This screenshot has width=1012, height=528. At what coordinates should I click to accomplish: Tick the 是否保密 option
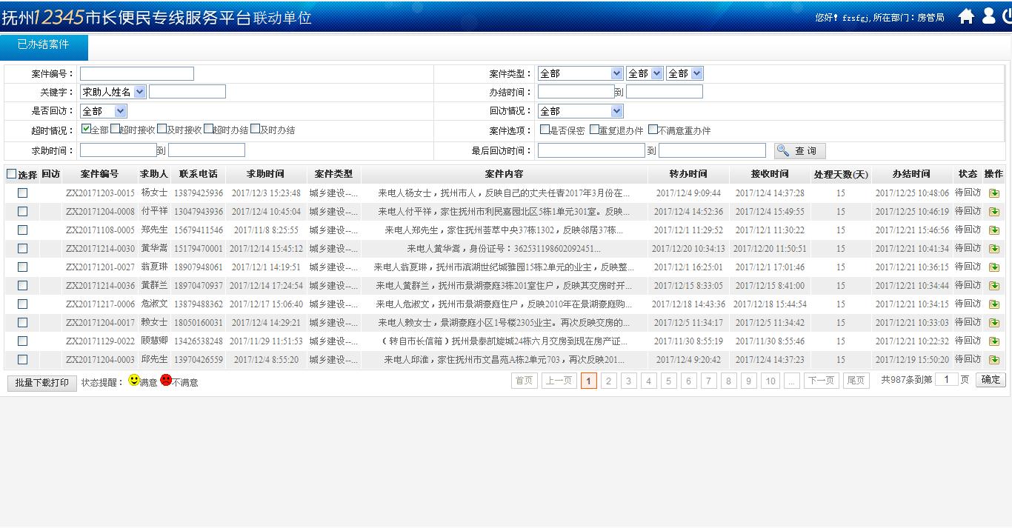(545, 130)
